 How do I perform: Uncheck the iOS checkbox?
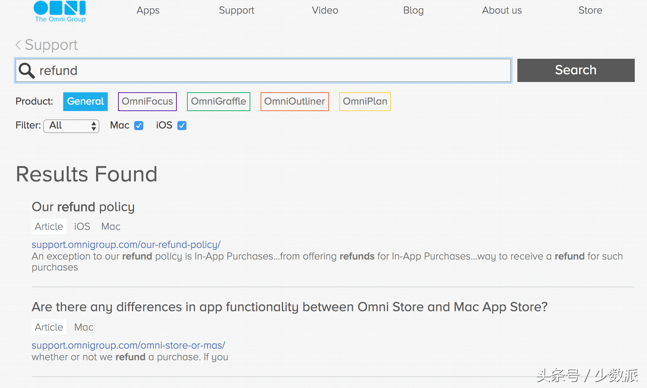point(182,126)
